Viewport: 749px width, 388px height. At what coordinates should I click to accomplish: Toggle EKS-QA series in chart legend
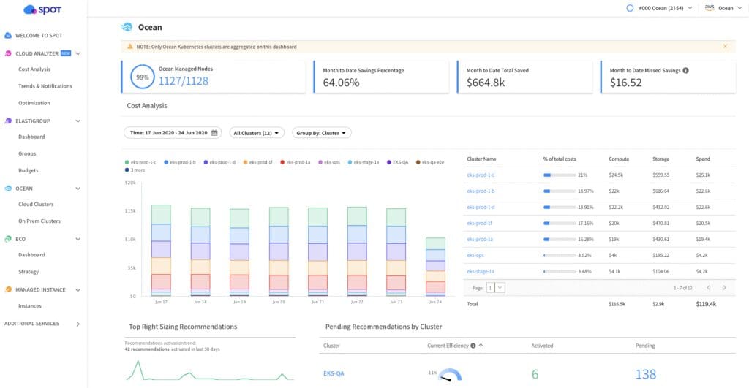pyautogui.click(x=399, y=161)
